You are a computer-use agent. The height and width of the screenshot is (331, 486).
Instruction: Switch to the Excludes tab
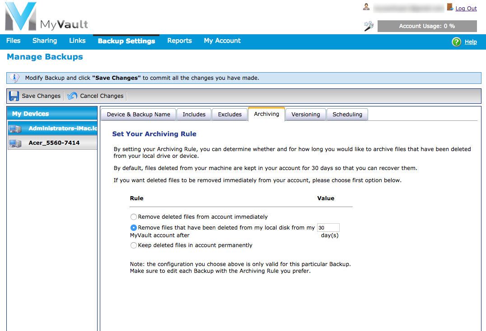[x=229, y=115]
